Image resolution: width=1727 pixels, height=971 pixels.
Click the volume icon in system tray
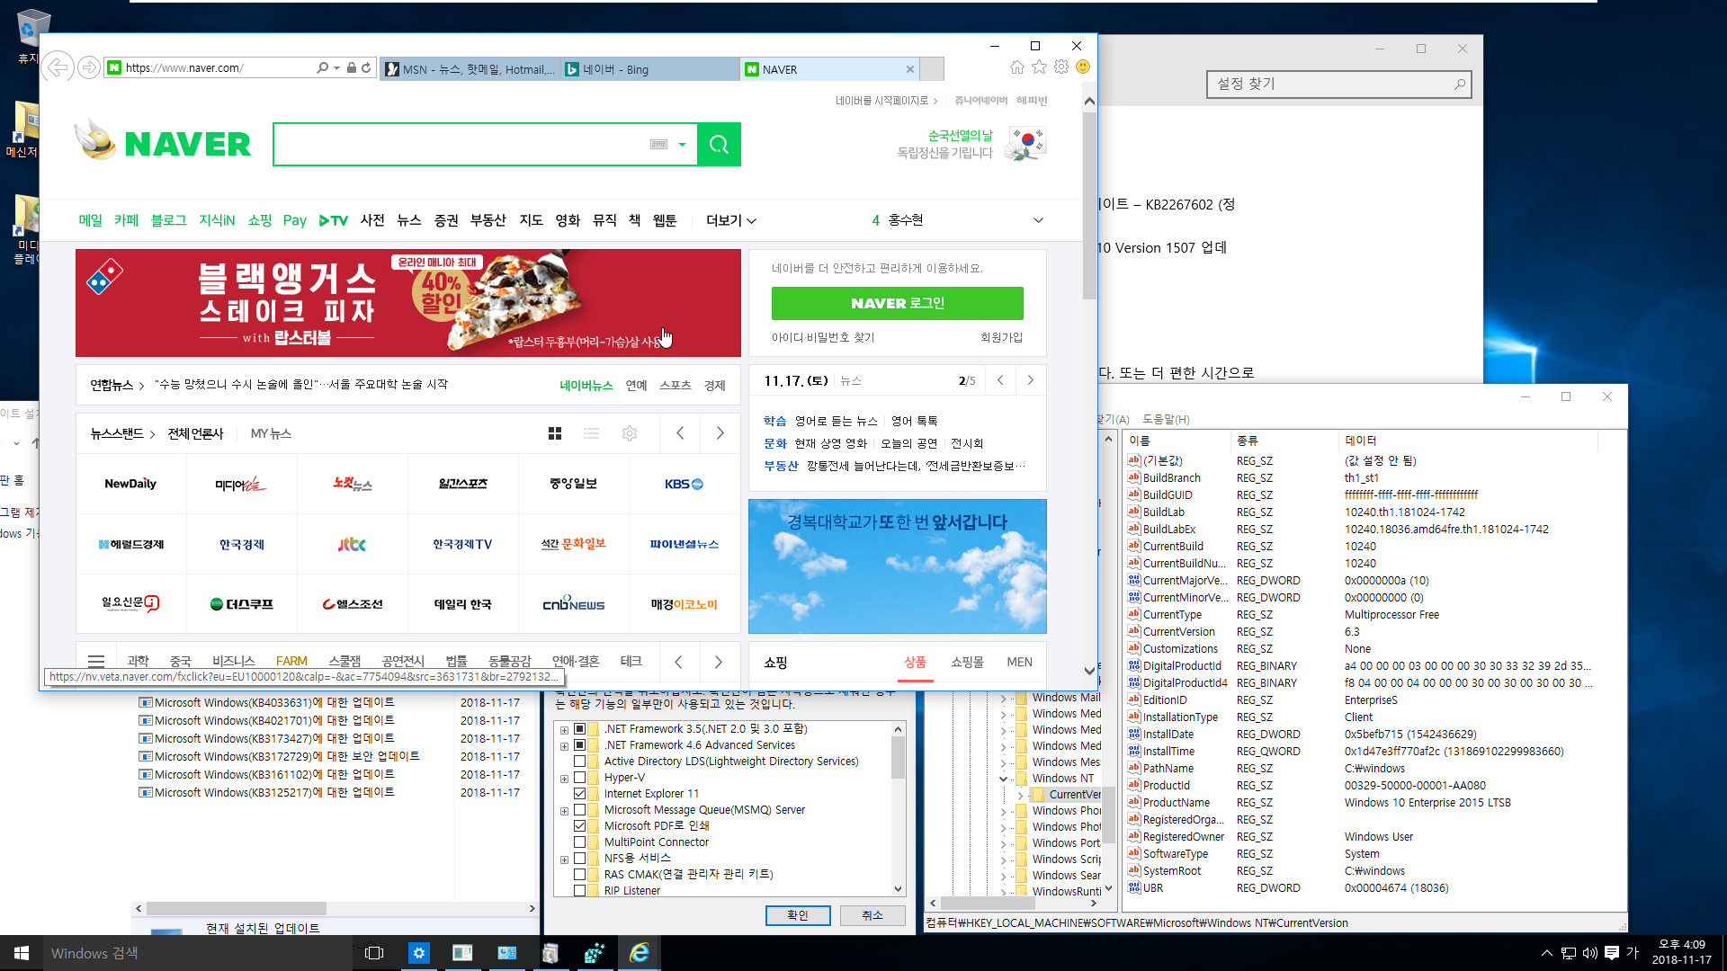coord(1589,953)
